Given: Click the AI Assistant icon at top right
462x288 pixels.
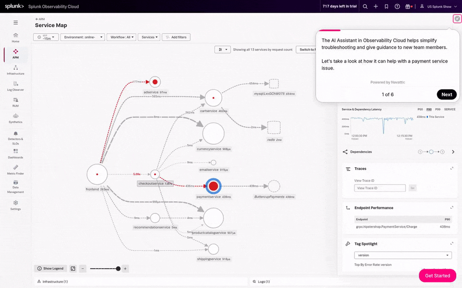Looking at the screenshot, I should tap(457, 19).
